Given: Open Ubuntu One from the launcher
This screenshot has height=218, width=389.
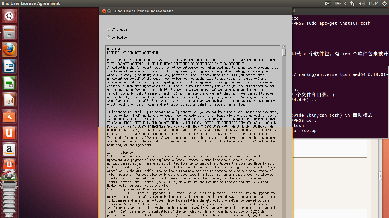Looking at the screenshot, I should click(x=9, y=133).
